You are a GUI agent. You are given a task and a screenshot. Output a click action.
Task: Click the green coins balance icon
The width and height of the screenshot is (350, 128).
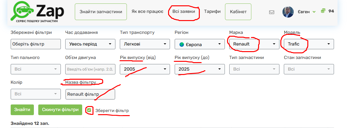coord(323,11)
